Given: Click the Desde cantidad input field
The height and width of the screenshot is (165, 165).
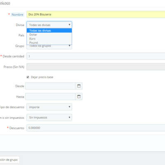Looking at the screenshot, I should click(96, 56).
